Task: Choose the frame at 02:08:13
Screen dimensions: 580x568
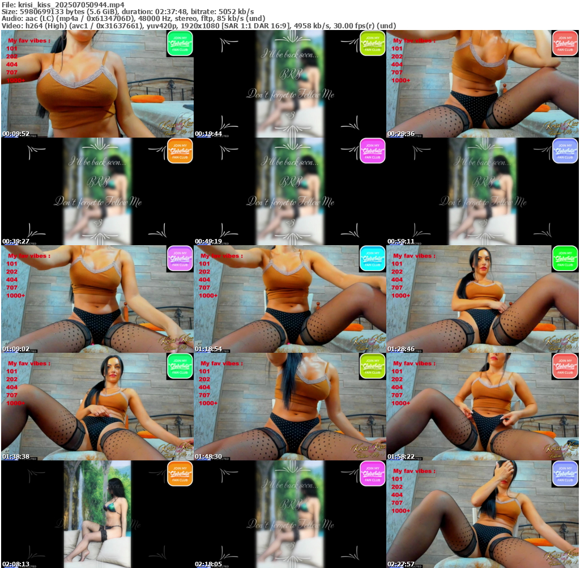Action: (x=97, y=514)
